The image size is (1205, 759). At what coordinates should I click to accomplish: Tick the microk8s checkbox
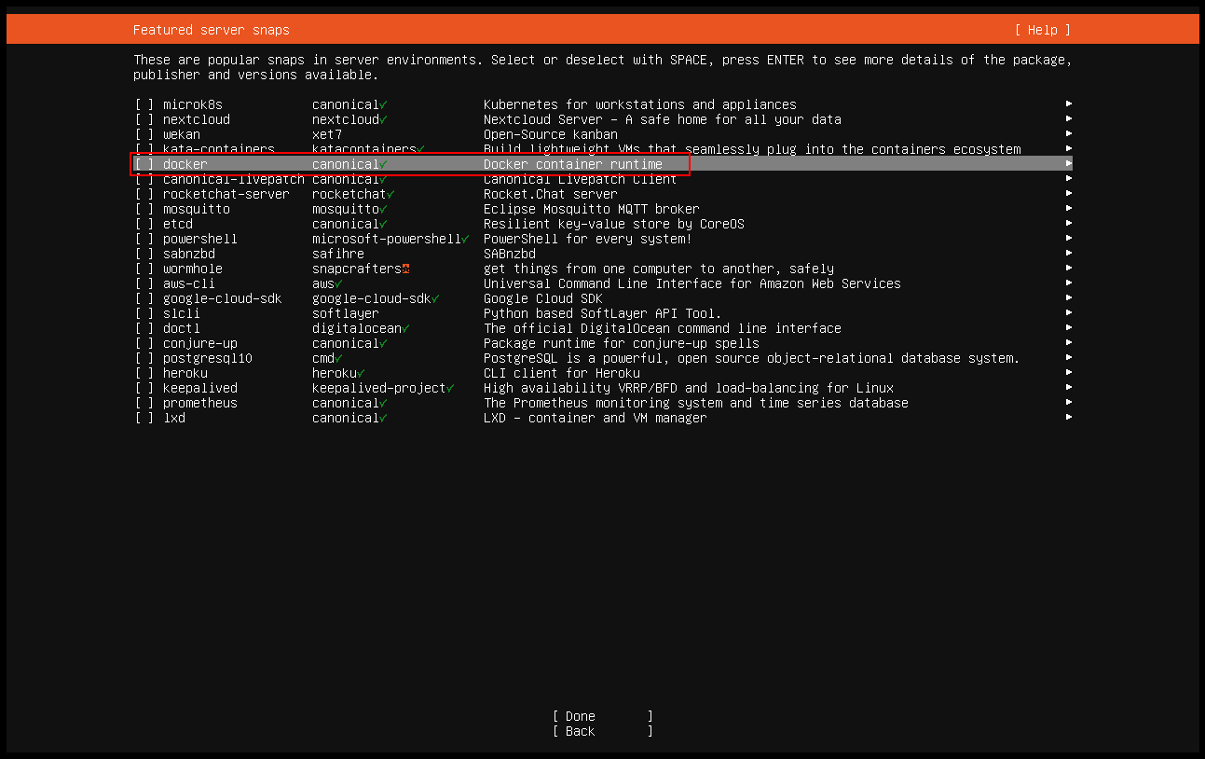point(144,104)
